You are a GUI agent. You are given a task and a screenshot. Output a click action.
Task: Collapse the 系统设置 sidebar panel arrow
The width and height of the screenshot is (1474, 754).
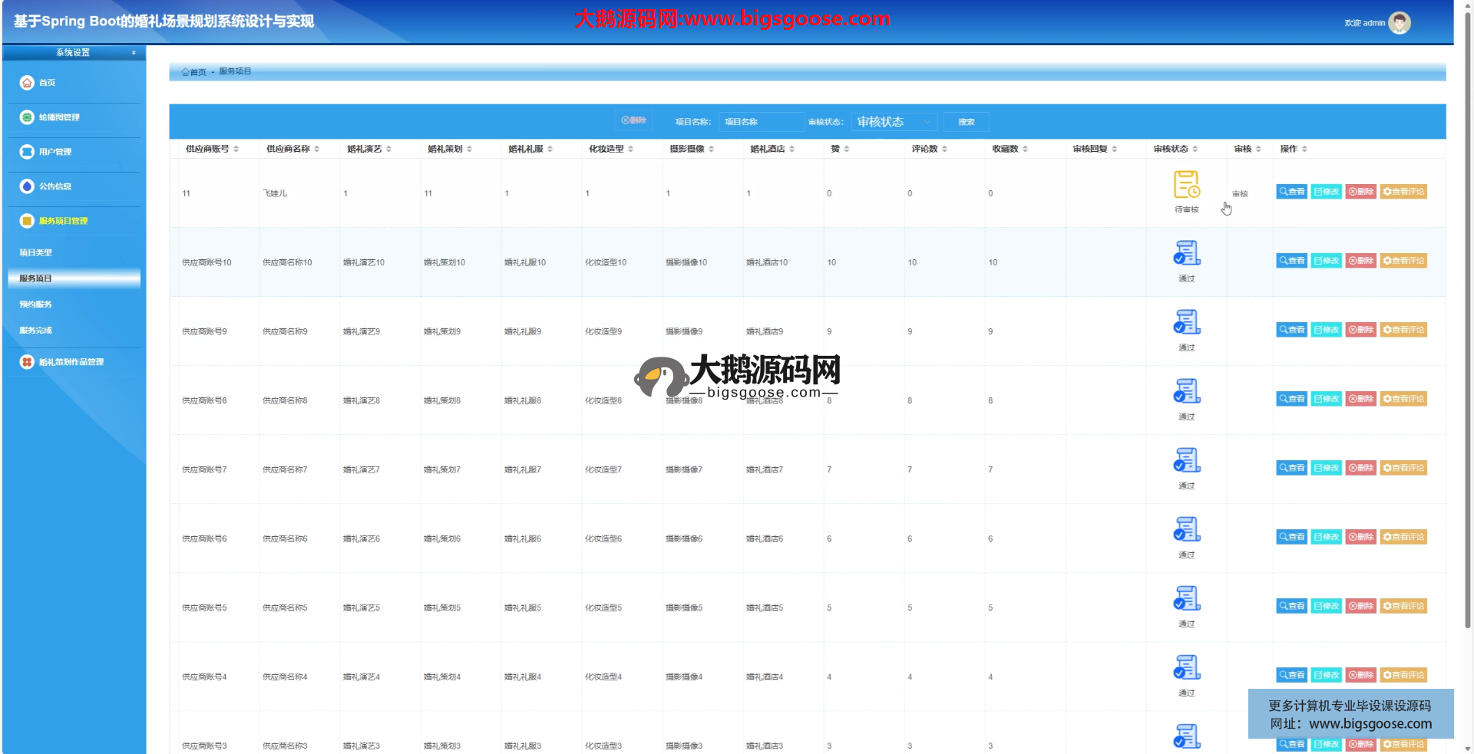pyautogui.click(x=134, y=53)
